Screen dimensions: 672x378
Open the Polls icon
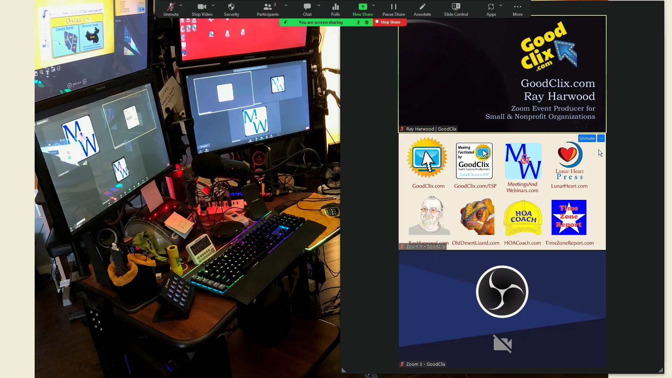tap(335, 9)
